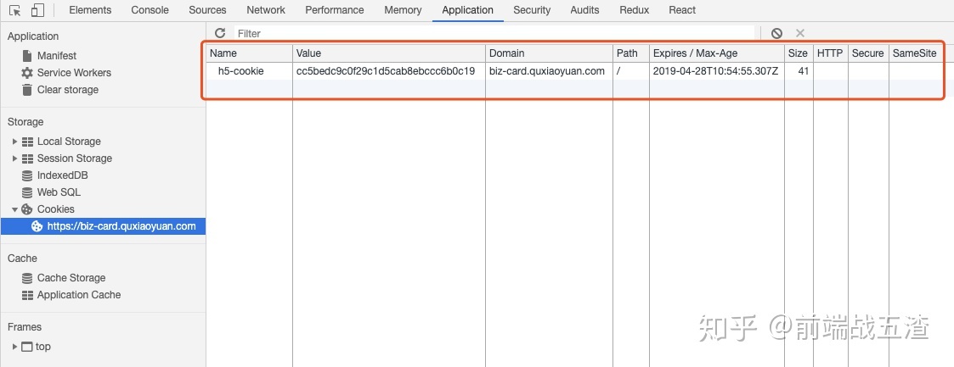Sort by the Domain column header
954x367 pixels.
[549, 53]
